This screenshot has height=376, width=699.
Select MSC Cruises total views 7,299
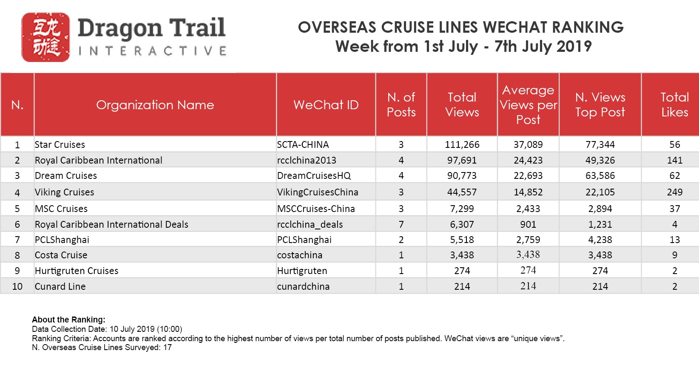pos(462,209)
